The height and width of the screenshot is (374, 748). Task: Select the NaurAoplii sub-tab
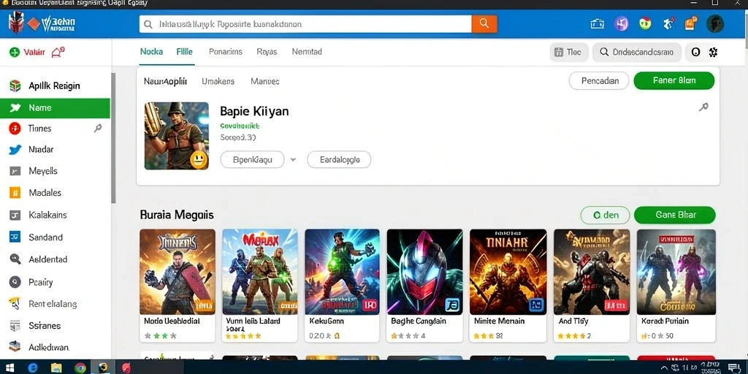point(165,81)
